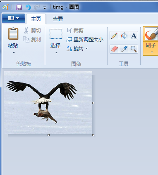This screenshot has width=158, height=175.
Task: Select the 刷子 brush tool
Action: point(151,34)
